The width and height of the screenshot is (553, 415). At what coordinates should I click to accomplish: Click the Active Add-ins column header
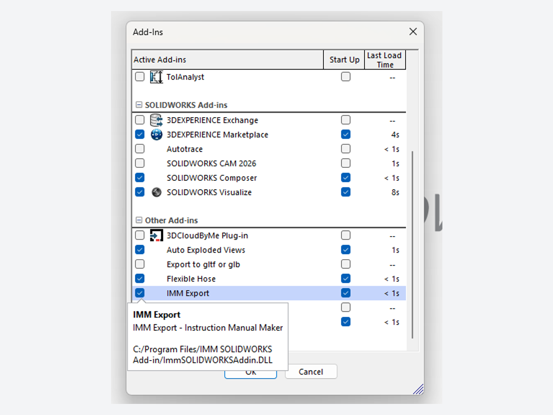click(x=228, y=60)
